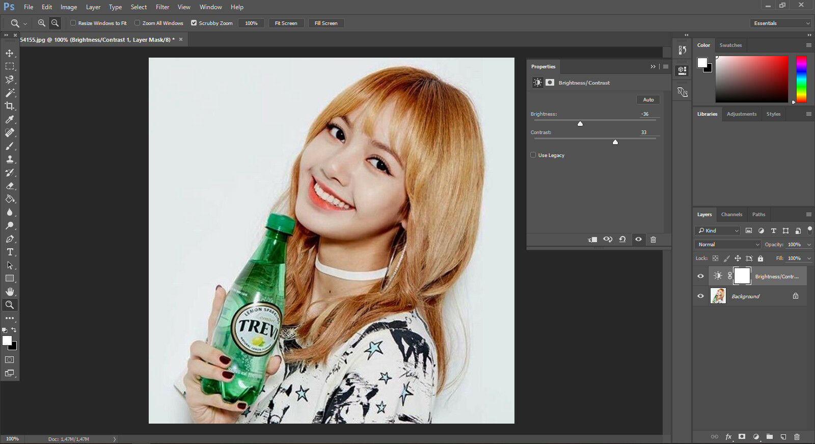Enable the Use Legacy checkbox

pyautogui.click(x=533, y=155)
